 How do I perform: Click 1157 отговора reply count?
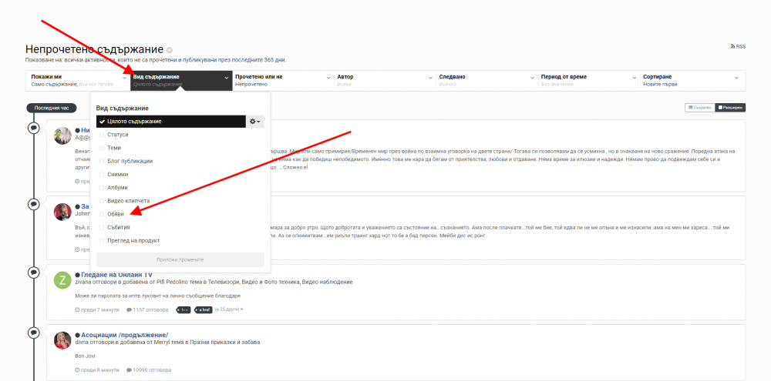pos(147,310)
